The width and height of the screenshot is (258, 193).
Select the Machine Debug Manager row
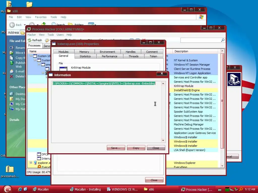coord(188,124)
